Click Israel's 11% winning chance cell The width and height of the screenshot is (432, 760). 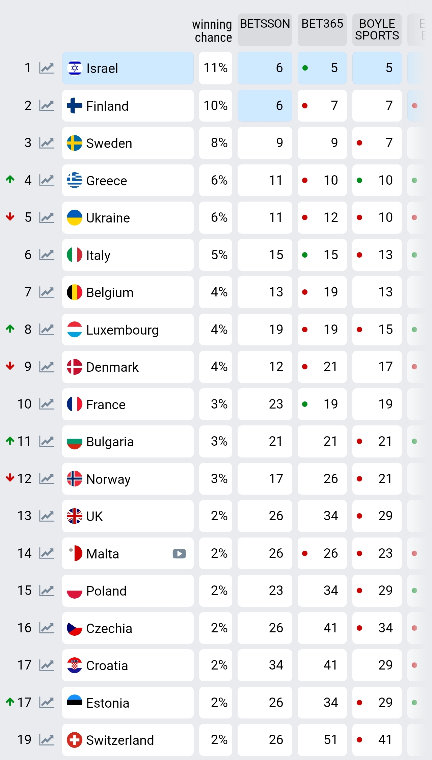(x=216, y=68)
